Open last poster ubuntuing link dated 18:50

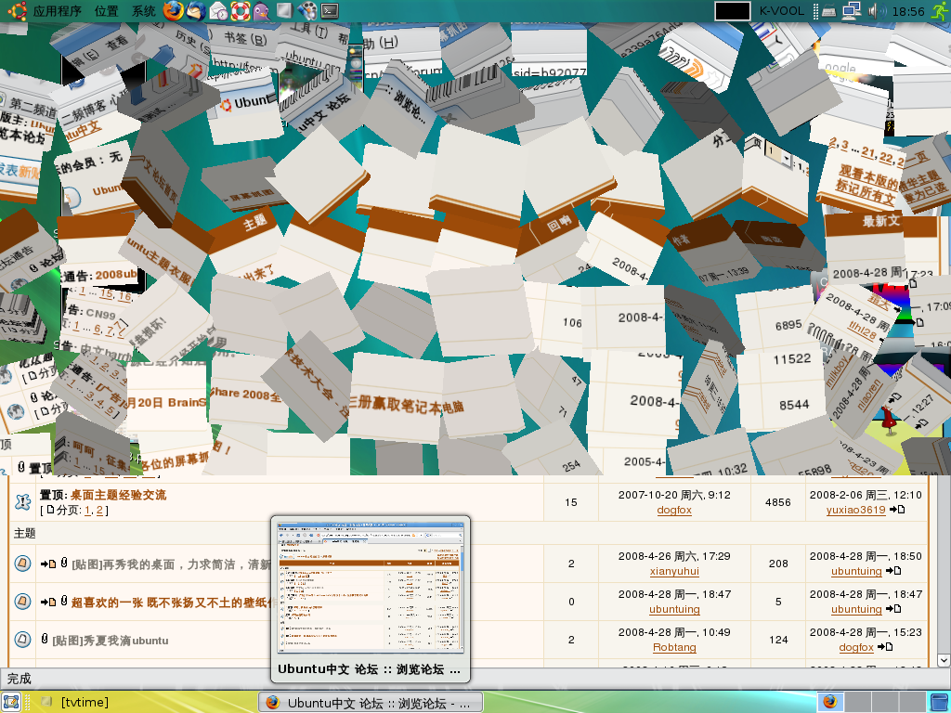pos(856,571)
